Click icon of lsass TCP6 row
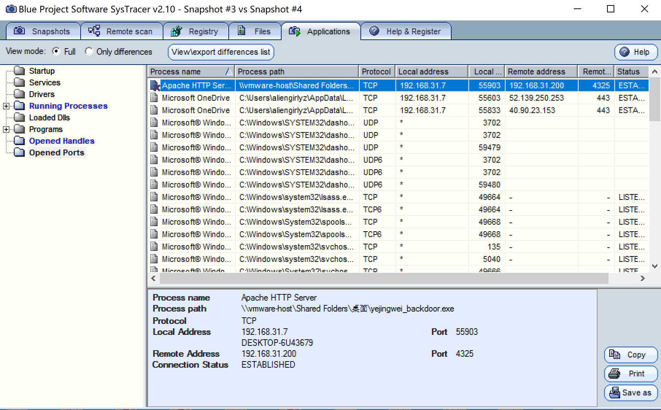This screenshot has height=410, width=661. (154, 209)
